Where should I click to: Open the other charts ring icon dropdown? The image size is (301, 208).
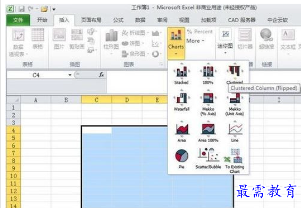pos(156,54)
